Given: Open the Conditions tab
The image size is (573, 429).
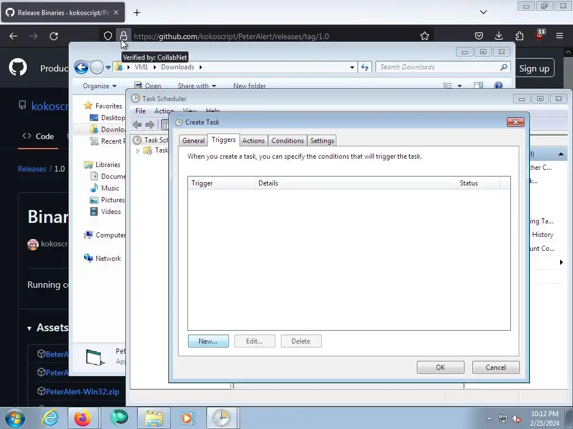Looking at the screenshot, I should click(287, 140).
